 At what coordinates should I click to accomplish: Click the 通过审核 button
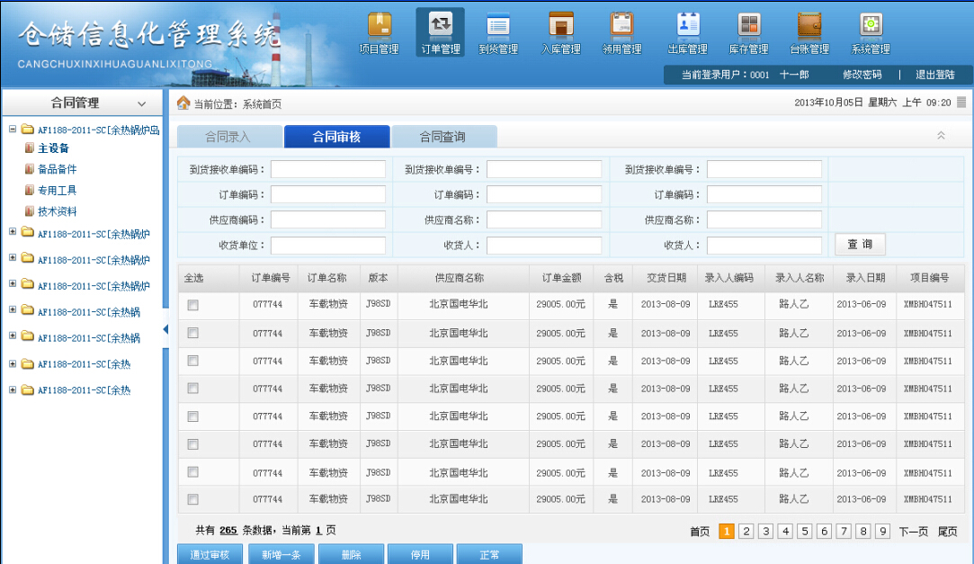coord(210,555)
